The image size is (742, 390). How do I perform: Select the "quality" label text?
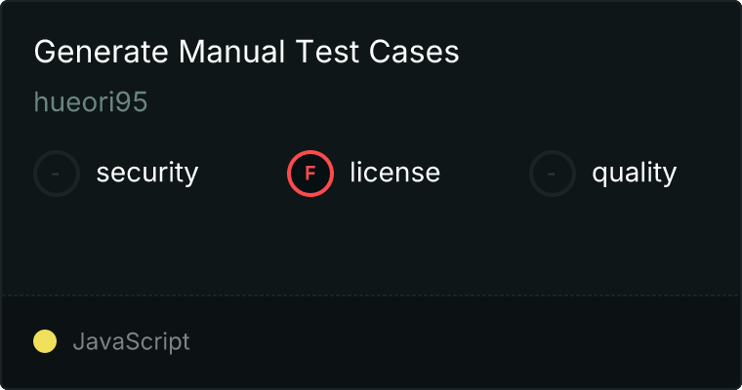pyautogui.click(x=634, y=174)
